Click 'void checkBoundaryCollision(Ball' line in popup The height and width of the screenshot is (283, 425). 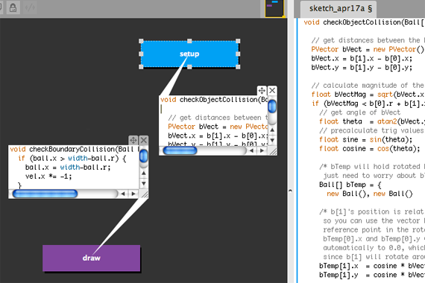[x=74, y=149]
